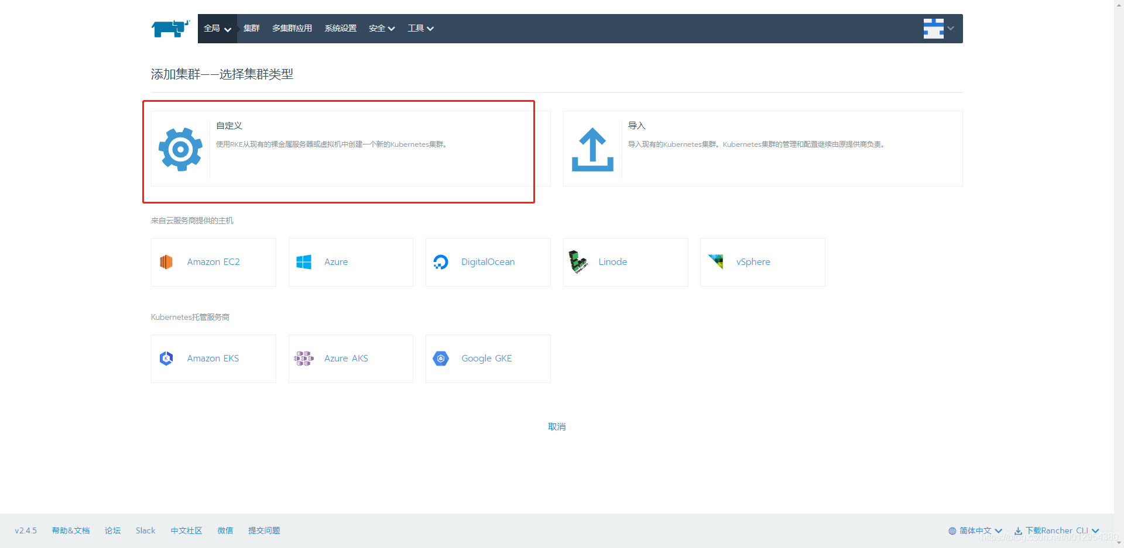Choose the Amazon EC2 provider

(x=214, y=262)
